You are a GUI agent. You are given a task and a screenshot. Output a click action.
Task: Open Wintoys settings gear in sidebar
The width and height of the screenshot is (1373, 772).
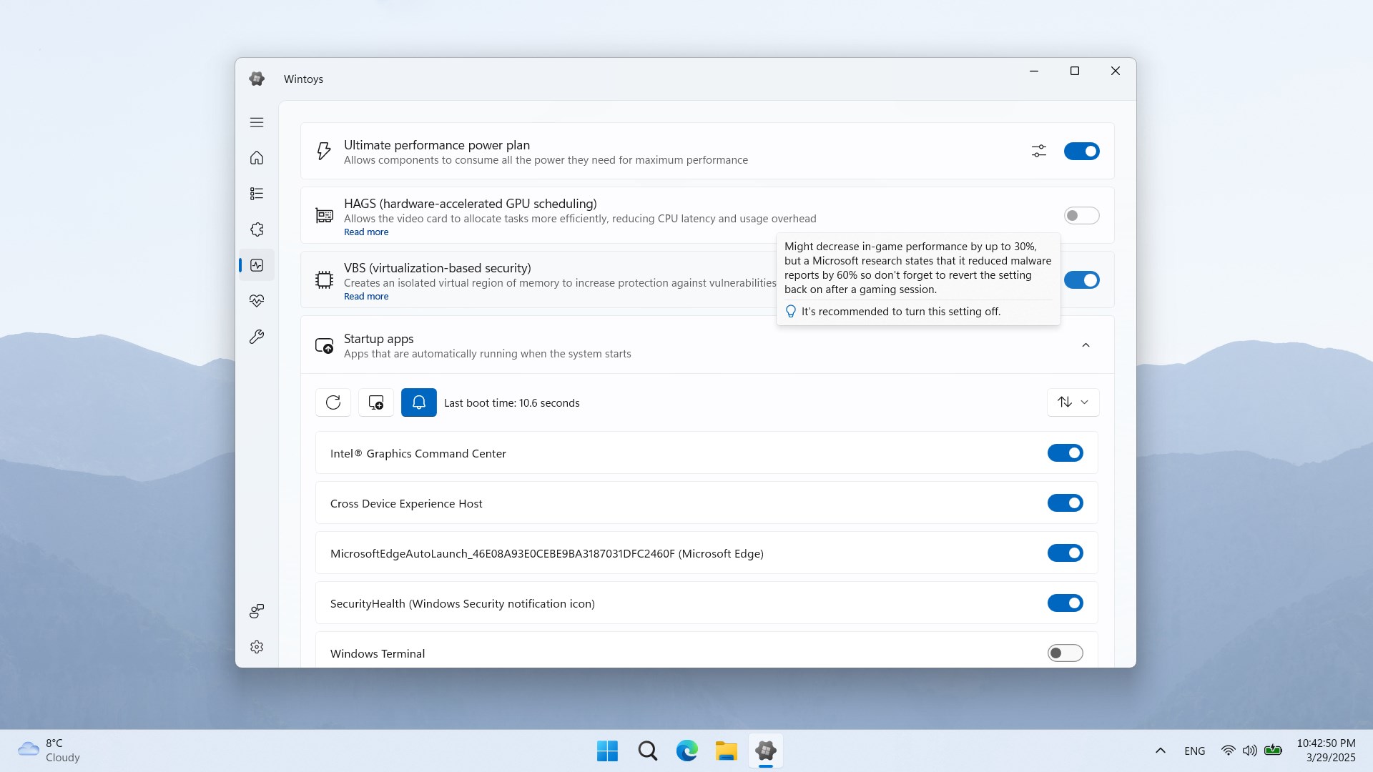(x=257, y=647)
